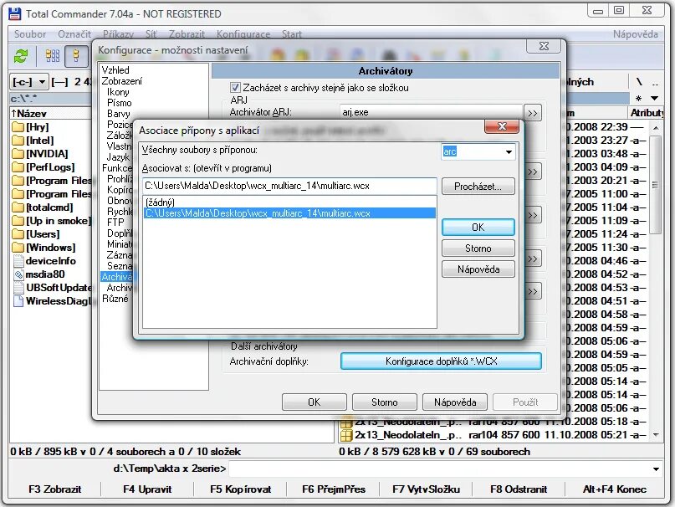This screenshot has height=507, width=675.
Task: Open Konfigurace menu
Action: 243,34
